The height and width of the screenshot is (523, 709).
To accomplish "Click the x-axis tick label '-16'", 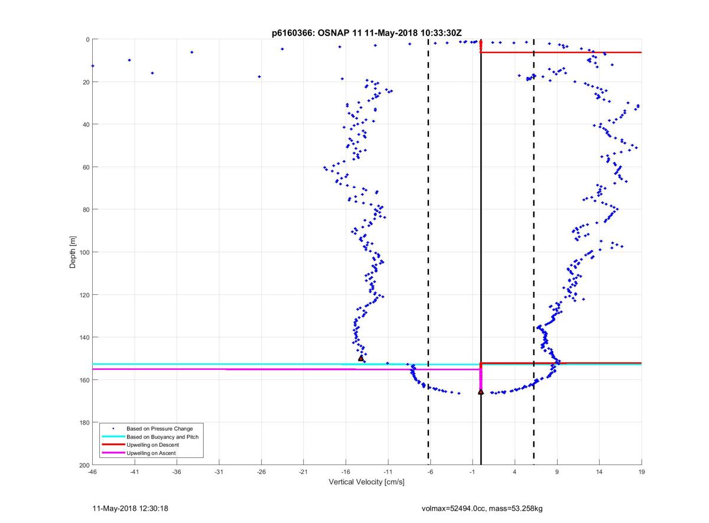I will tap(346, 472).
